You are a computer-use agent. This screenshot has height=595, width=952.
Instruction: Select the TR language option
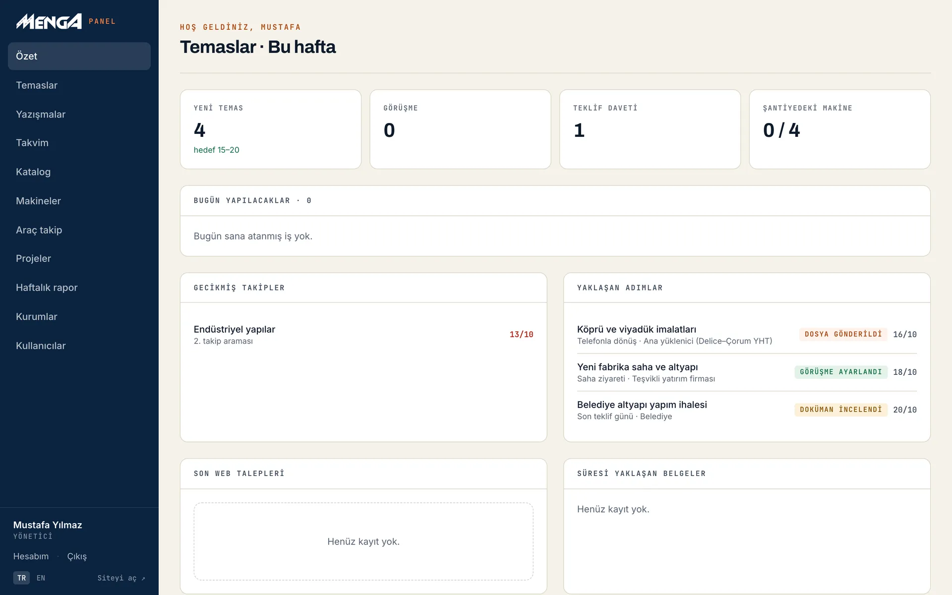point(21,578)
